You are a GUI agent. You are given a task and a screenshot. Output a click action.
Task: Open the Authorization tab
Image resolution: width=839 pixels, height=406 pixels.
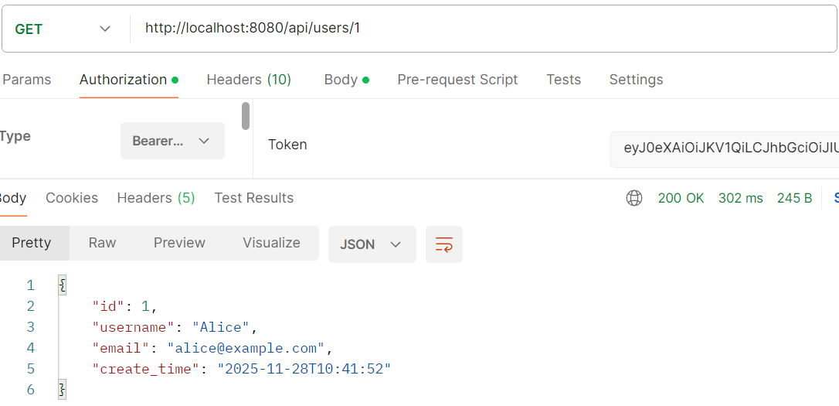(x=124, y=80)
